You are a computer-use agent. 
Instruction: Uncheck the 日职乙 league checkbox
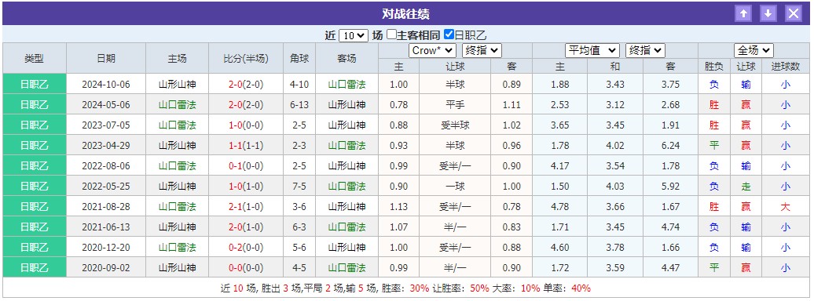coord(449,34)
